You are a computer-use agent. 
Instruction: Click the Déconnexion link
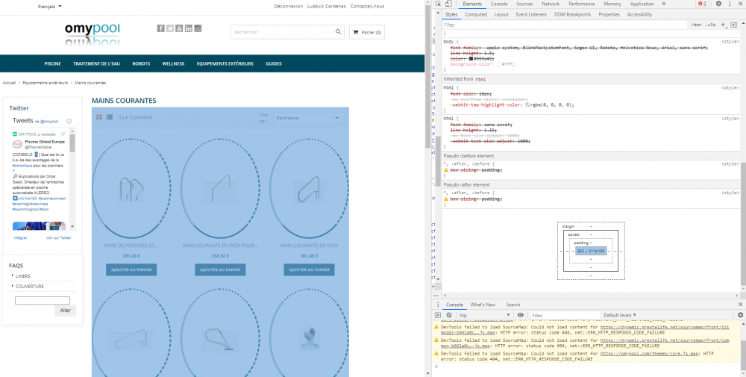[287, 6]
